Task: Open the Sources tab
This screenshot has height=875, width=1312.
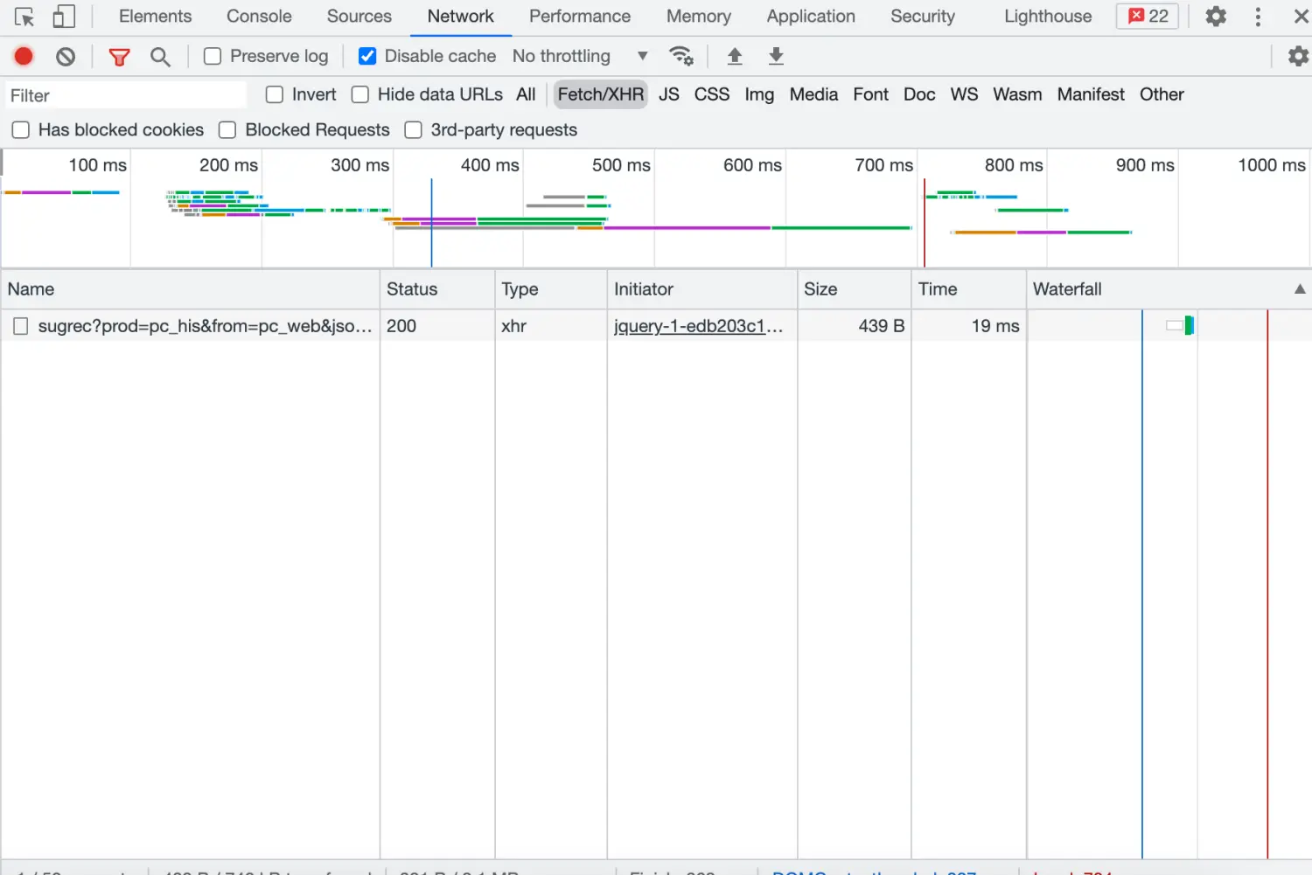Action: pos(359,17)
